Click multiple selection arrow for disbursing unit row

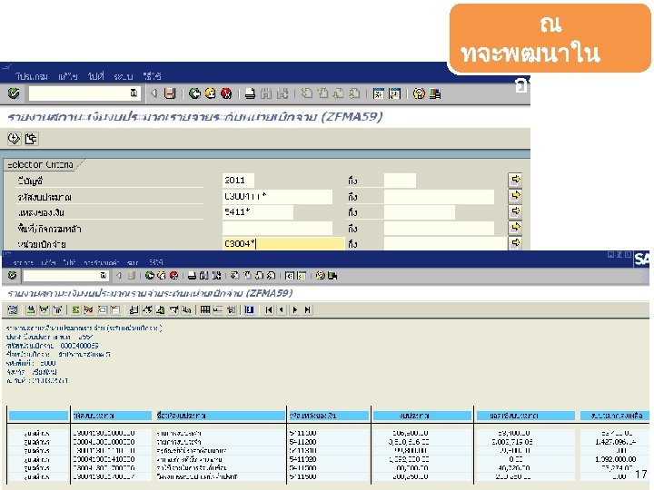[x=516, y=243]
